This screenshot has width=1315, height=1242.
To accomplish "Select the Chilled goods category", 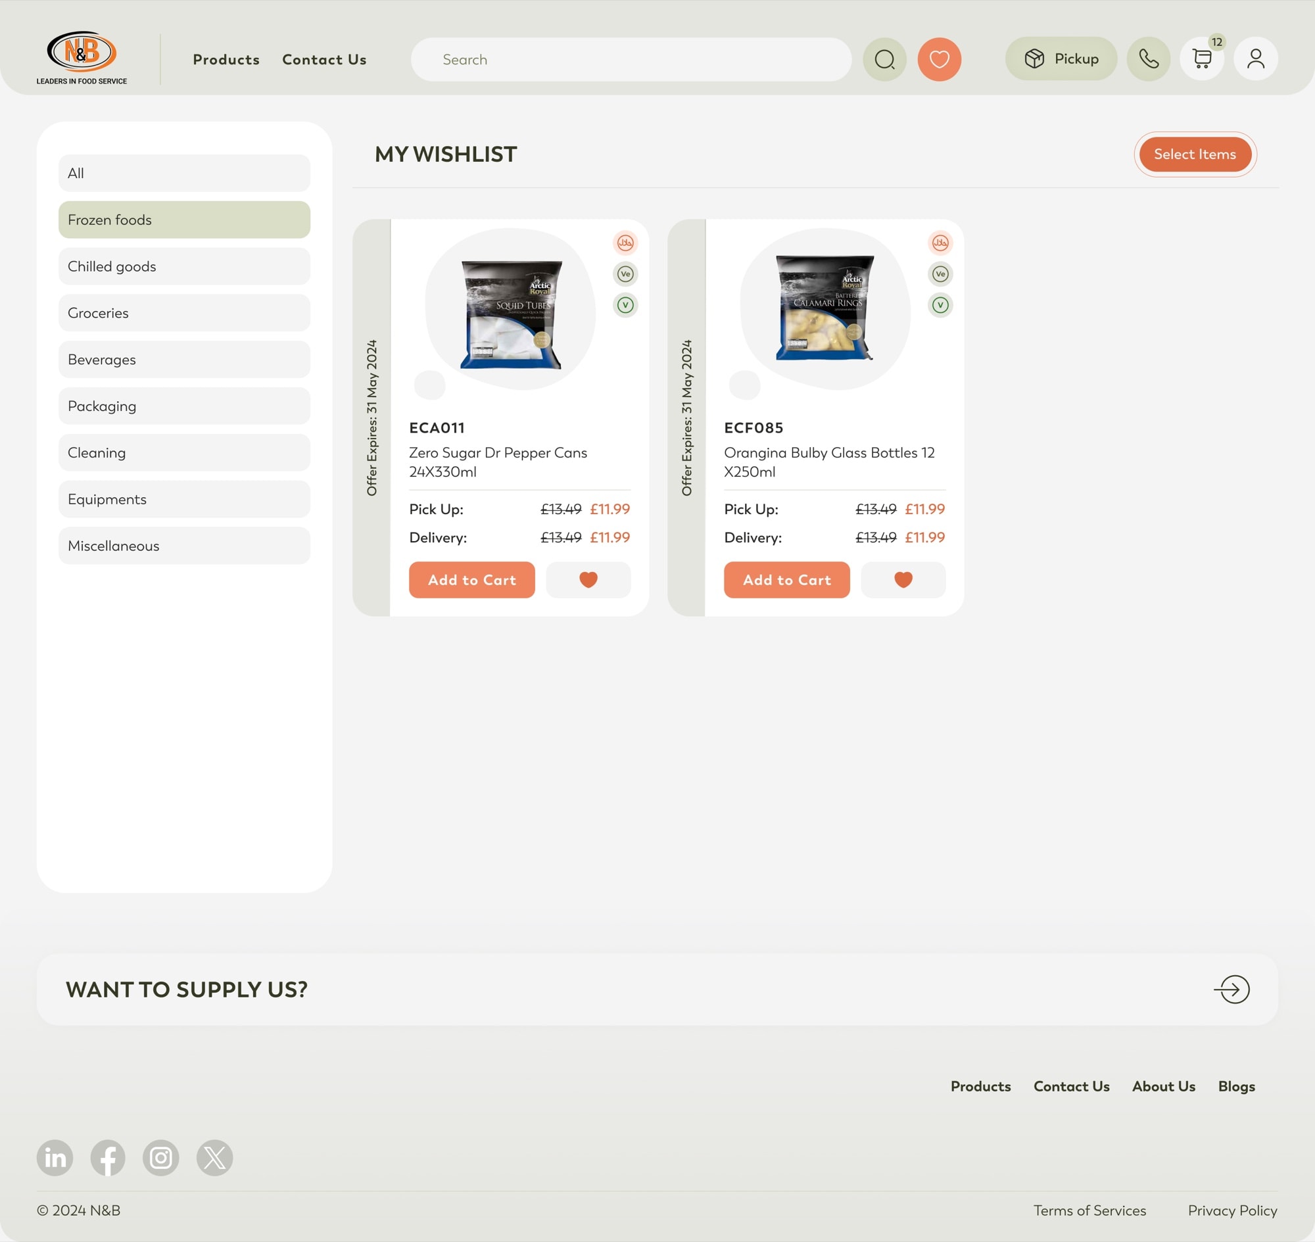I will tap(184, 266).
